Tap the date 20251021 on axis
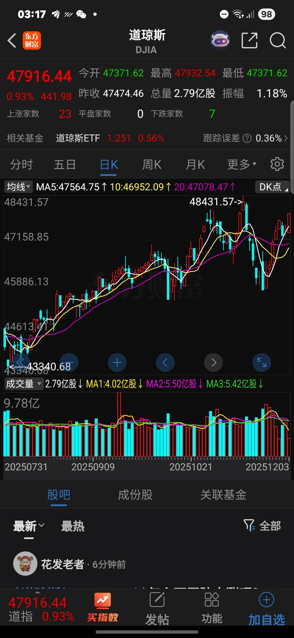Image resolution: width=294 pixels, height=638 pixels. (191, 467)
